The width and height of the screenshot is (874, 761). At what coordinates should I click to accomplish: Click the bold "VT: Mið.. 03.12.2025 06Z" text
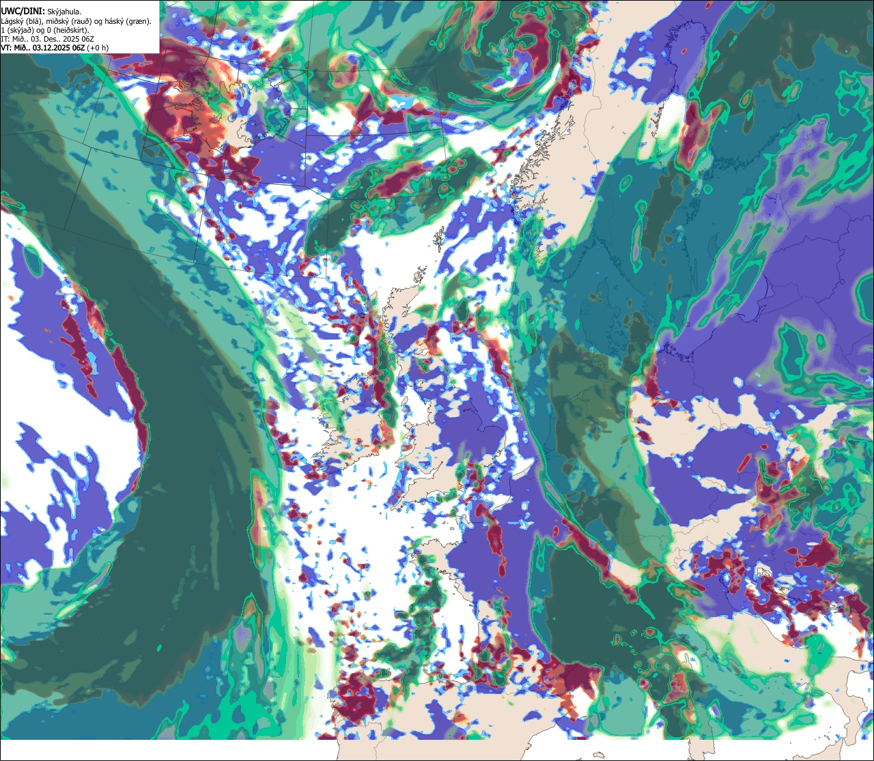pos(43,48)
